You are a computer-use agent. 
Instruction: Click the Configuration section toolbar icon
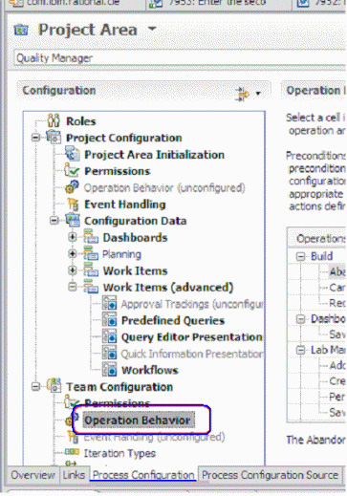243,94
